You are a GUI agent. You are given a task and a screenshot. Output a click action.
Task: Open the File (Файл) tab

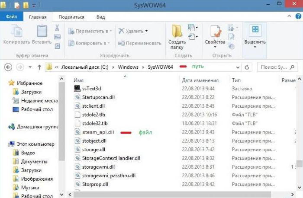[12, 17]
